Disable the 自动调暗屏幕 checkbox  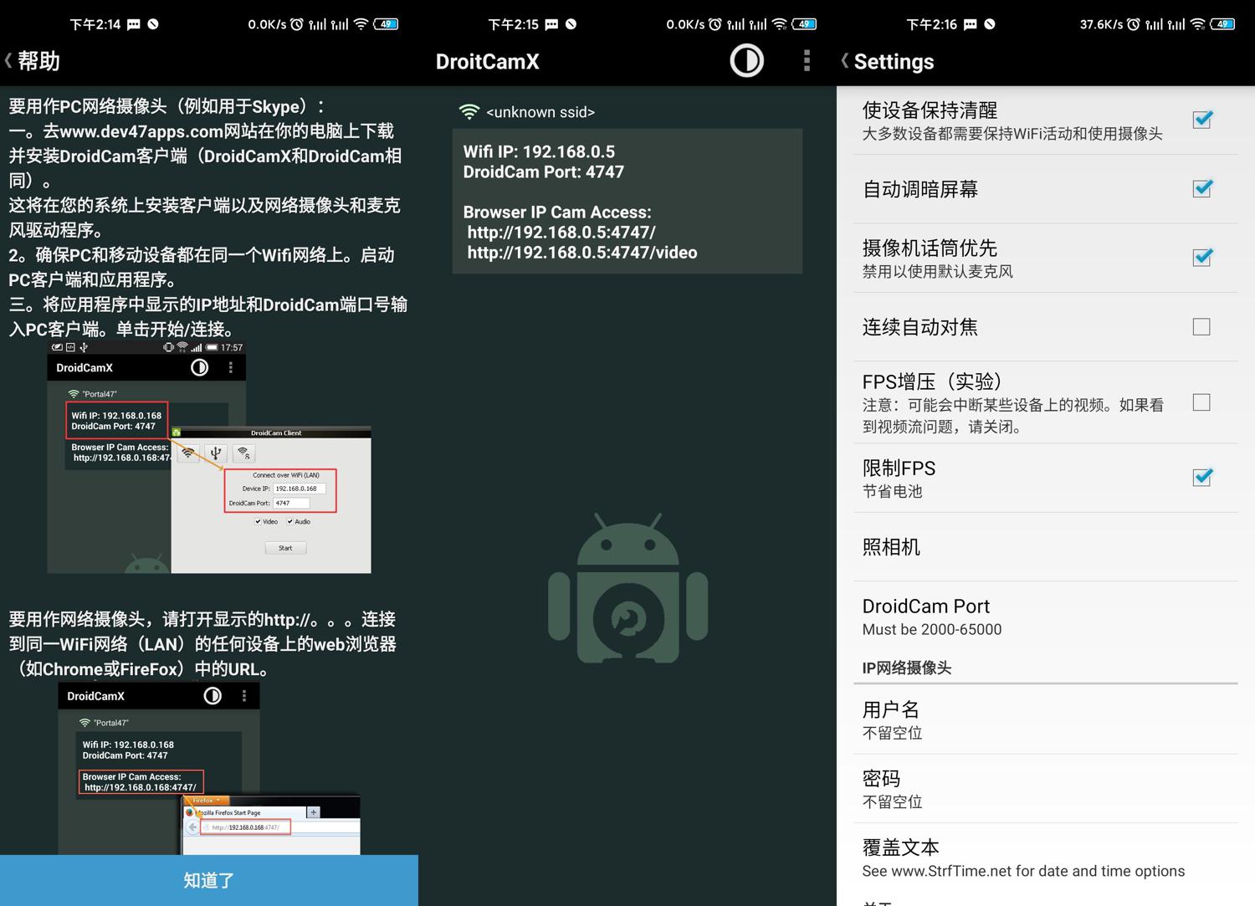[1201, 188]
